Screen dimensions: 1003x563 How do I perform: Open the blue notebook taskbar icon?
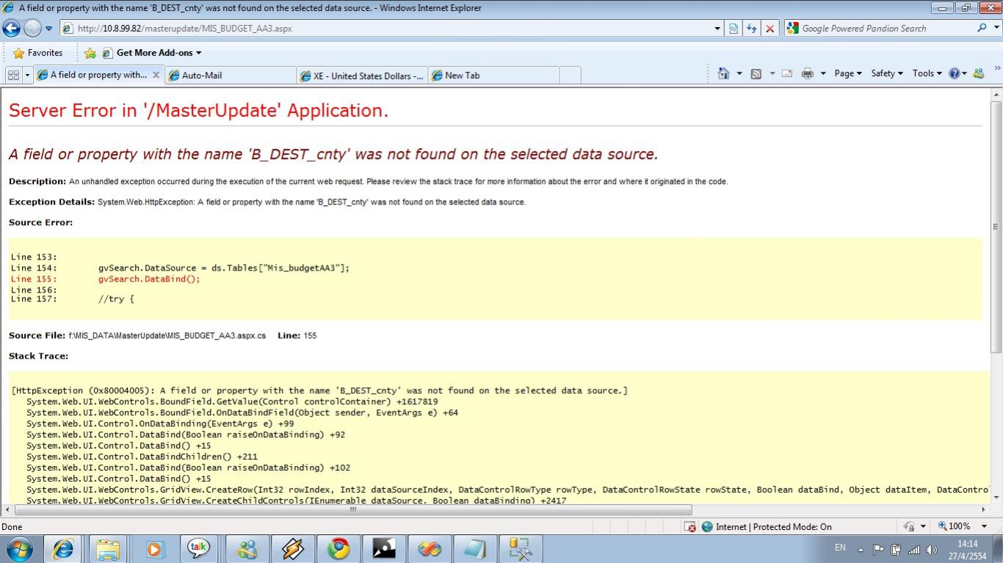point(475,548)
